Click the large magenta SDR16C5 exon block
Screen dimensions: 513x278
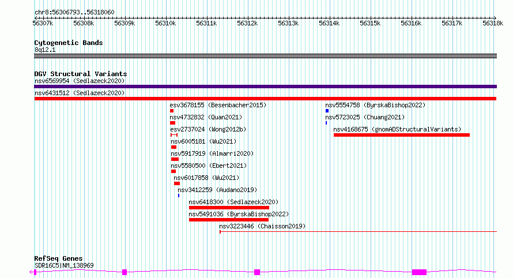pyautogui.click(x=419, y=272)
